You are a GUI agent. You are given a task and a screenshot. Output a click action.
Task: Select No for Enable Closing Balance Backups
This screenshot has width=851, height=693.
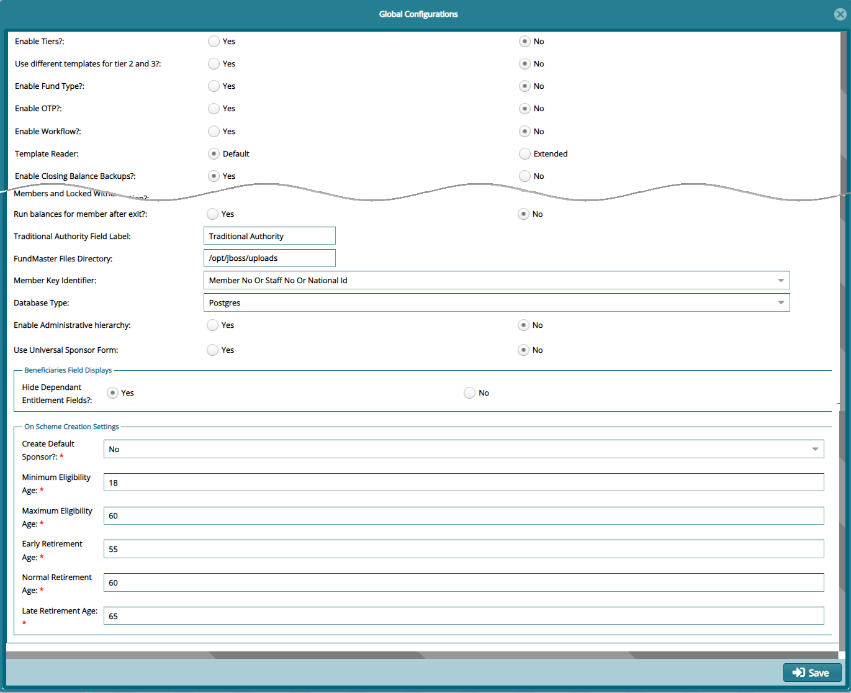[x=525, y=176]
